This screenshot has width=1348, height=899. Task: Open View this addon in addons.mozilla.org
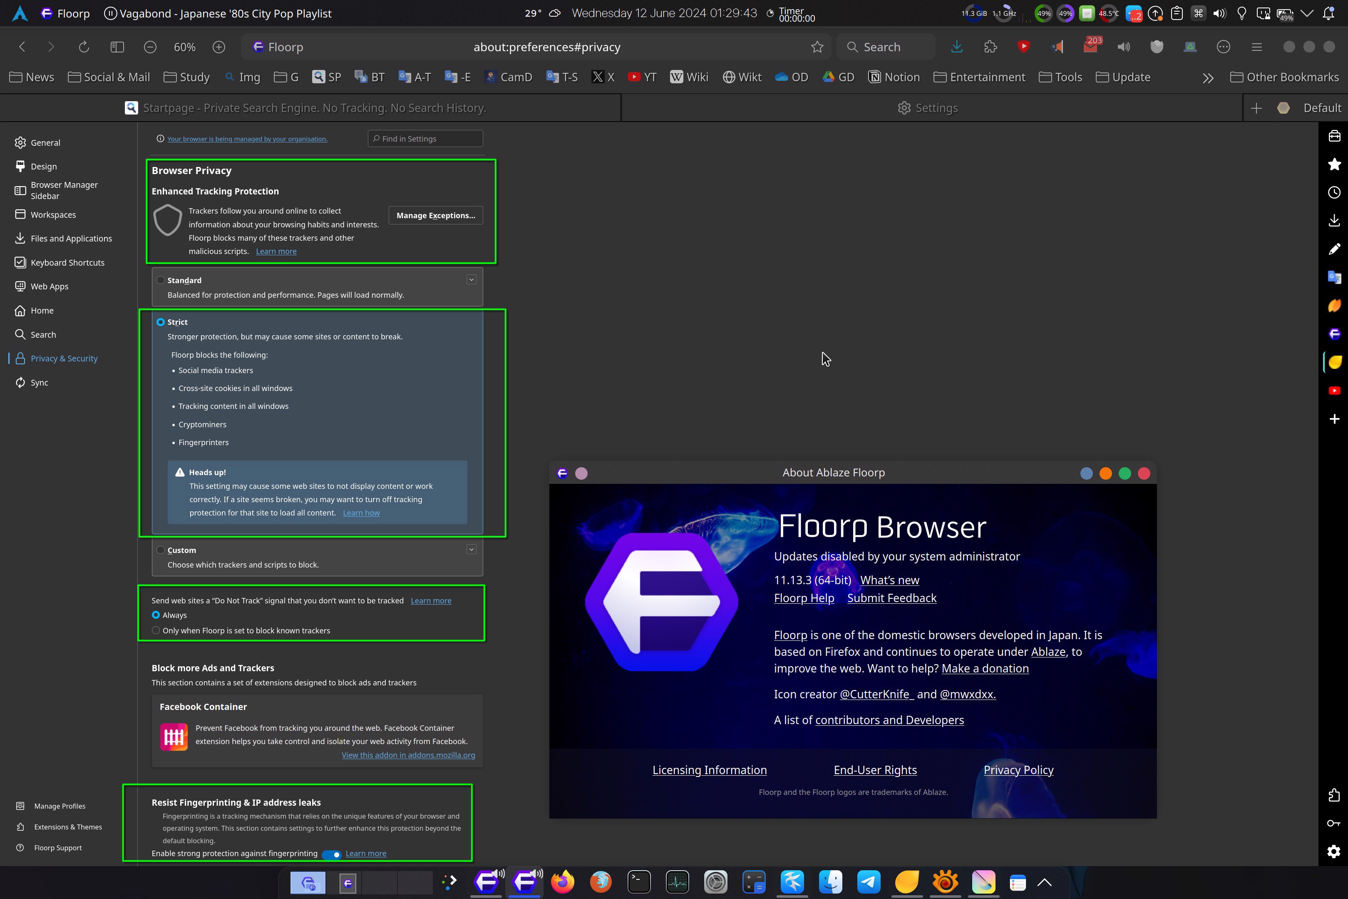(408, 755)
